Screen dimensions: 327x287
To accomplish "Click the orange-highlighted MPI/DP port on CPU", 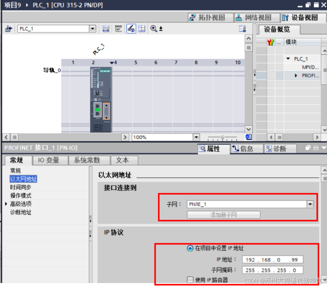I will point(106,111).
